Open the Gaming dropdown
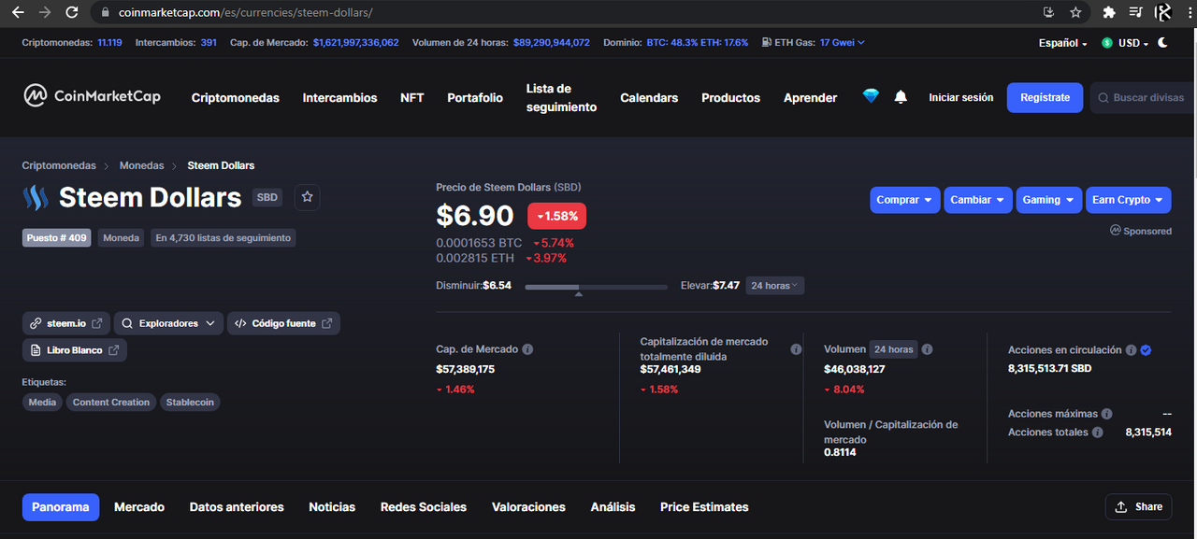The height and width of the screenshot is (539, 1197). point(1049,200)
